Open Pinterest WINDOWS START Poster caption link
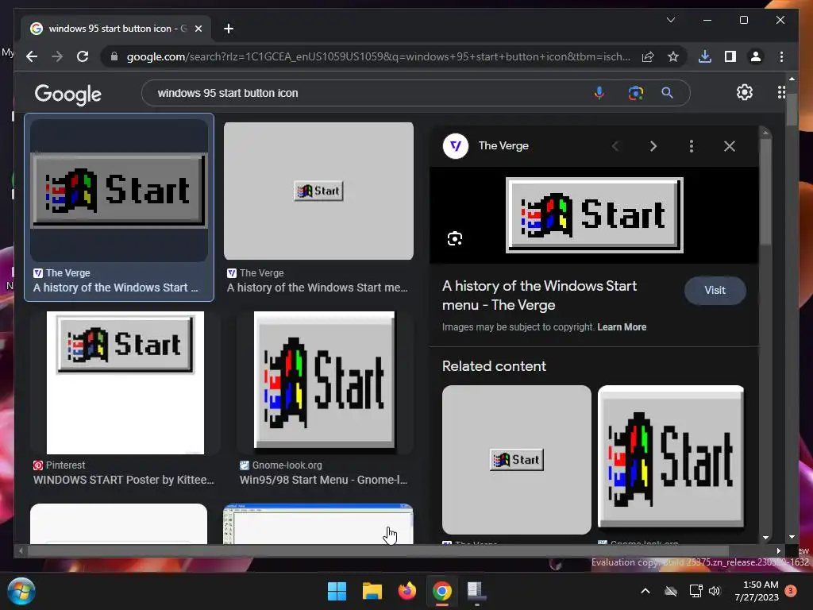 pyautogui.click(x=123, y=480)
